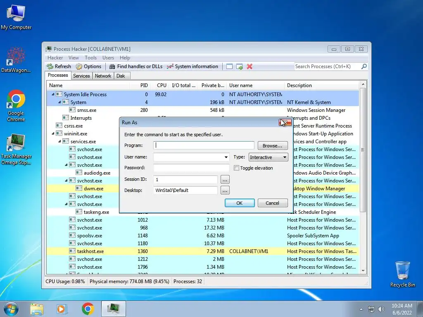Collapse svchost.exe node above audiodg.exe
The image size is (423, 317).
(66, 165)
